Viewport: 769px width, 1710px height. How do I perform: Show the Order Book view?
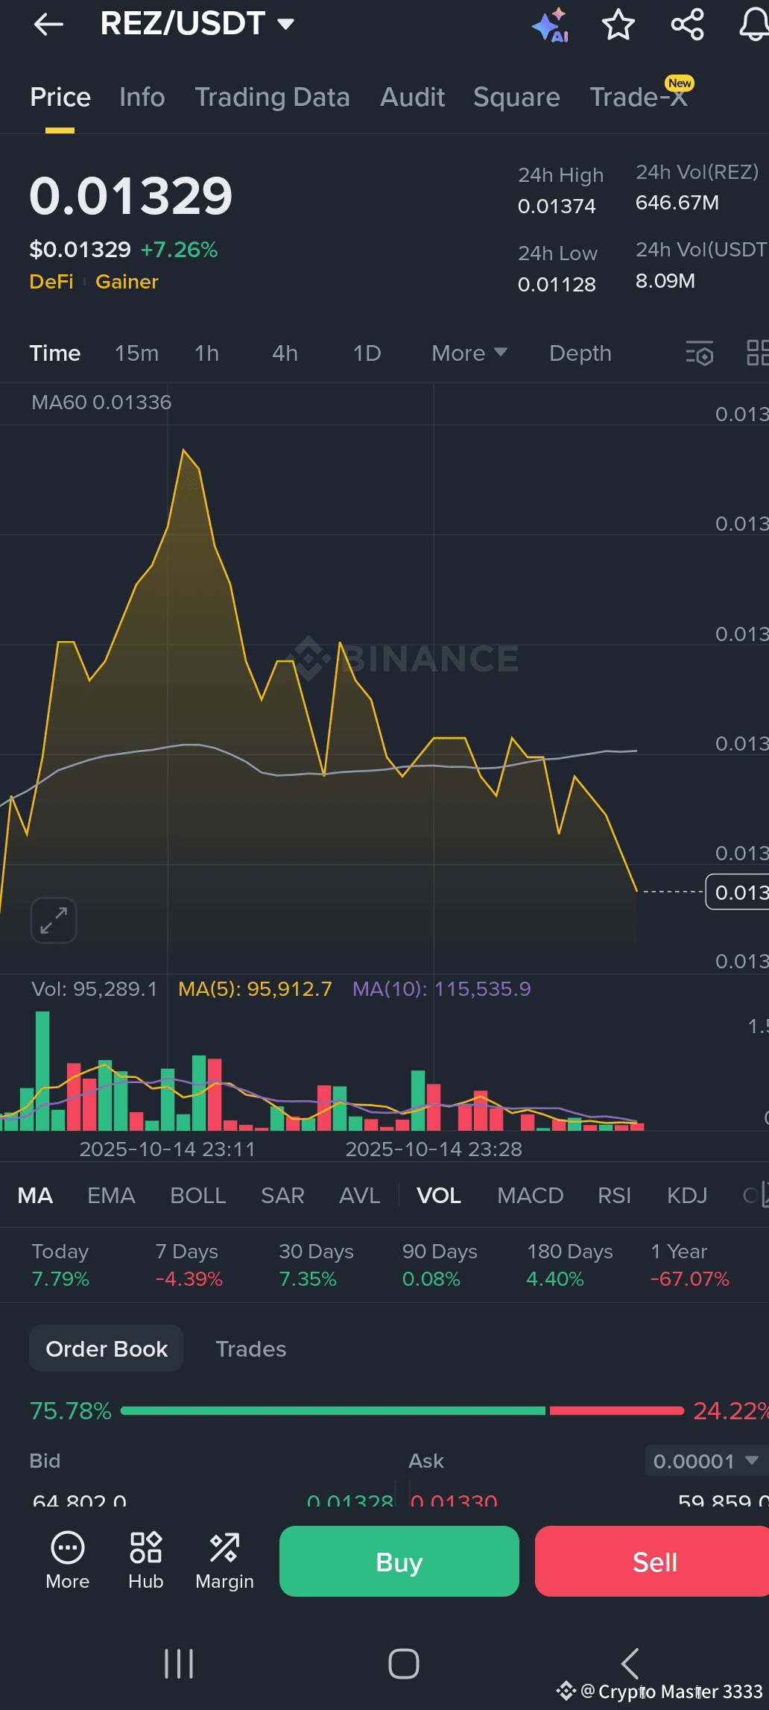pyautogui.click(x=107, y=1348)
